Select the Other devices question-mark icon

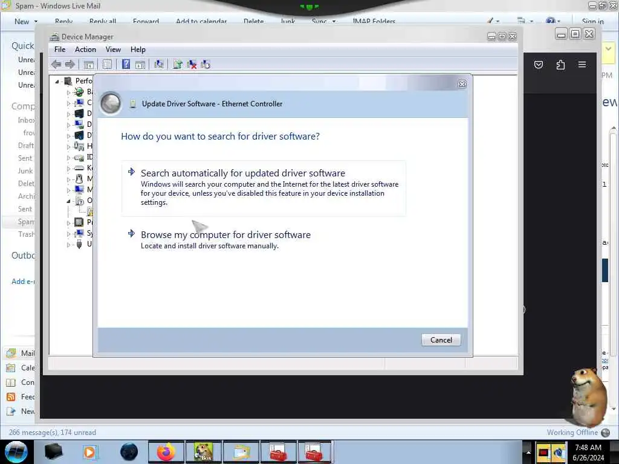click(79, 201)
